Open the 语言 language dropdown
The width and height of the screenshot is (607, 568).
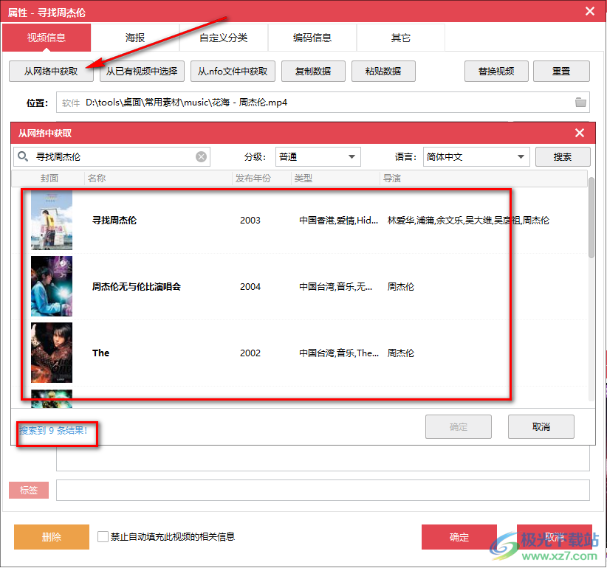click(476, 156)
